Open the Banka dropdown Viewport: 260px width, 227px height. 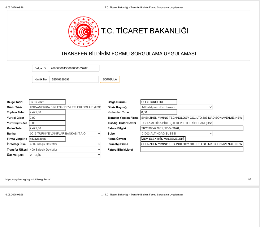point(65,134)
